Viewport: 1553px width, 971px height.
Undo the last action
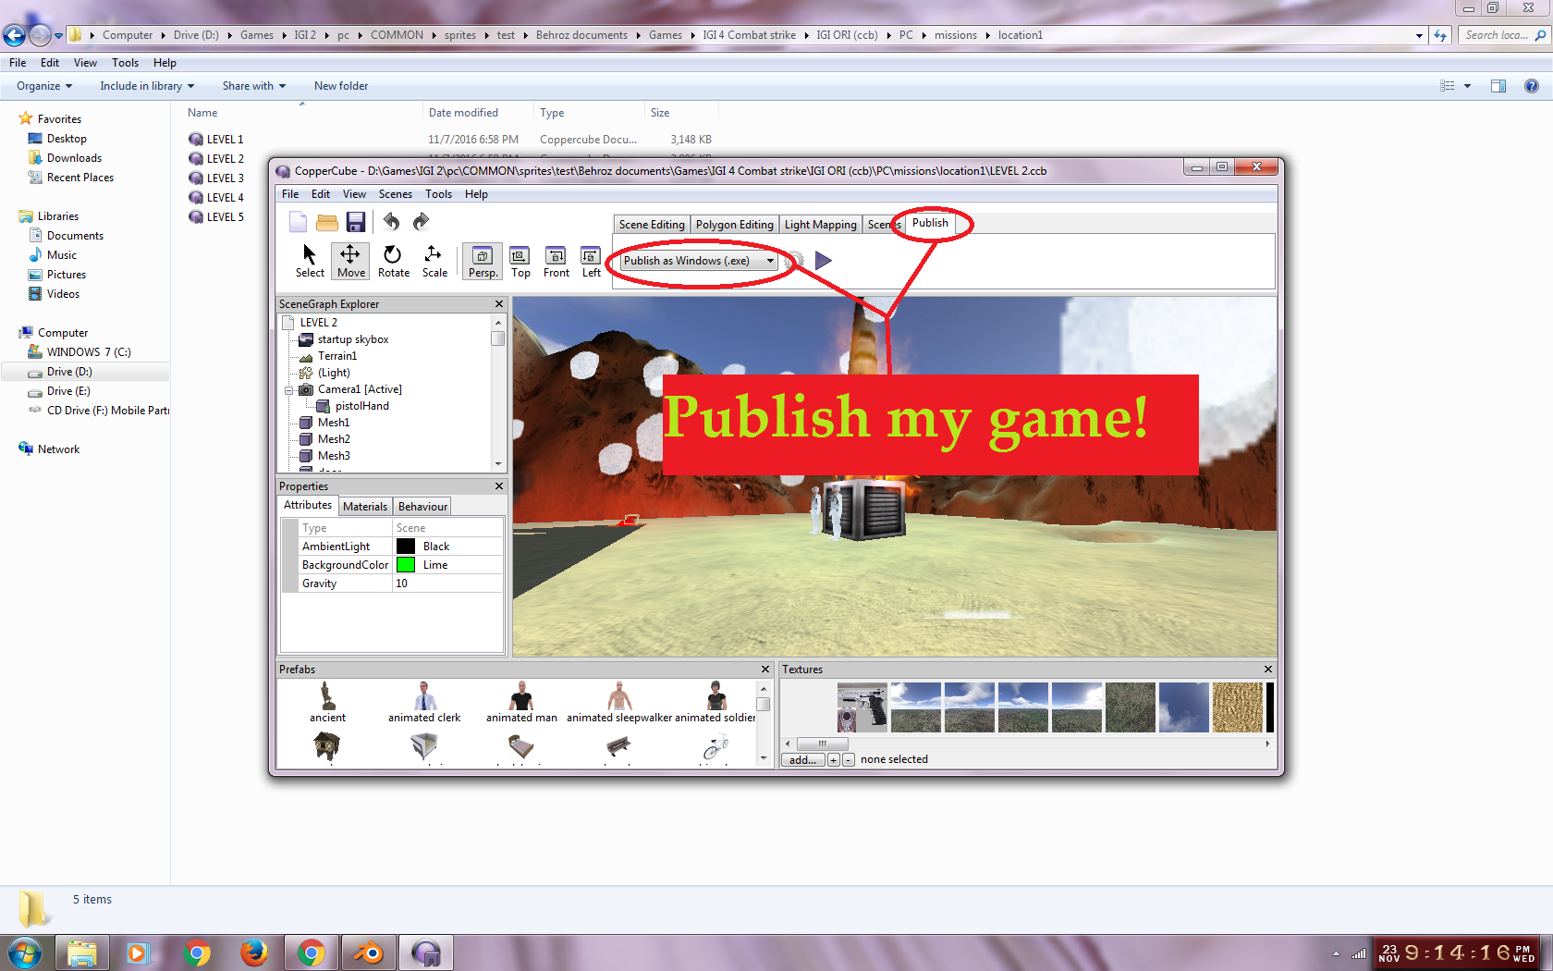pyautogui.click(x=392, y=221)
